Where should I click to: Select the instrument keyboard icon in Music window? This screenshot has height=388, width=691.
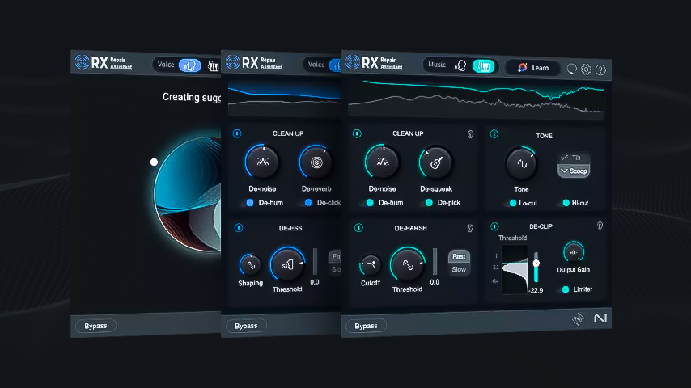tap(483, 66)
